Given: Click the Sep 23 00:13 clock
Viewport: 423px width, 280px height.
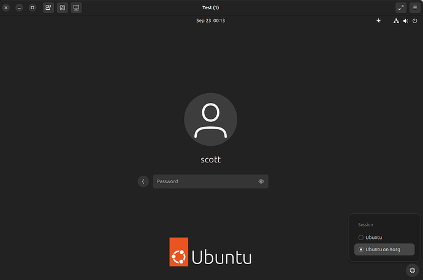Looking at the screenshot, I should click(210, 21).
